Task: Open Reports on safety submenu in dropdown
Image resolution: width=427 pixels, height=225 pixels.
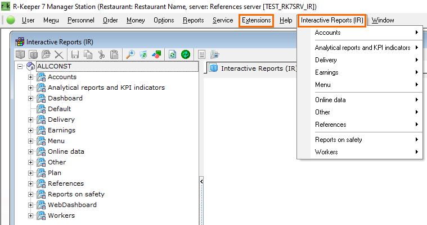Action: 359,140
